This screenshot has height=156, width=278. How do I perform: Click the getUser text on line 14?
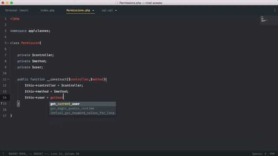56,97
